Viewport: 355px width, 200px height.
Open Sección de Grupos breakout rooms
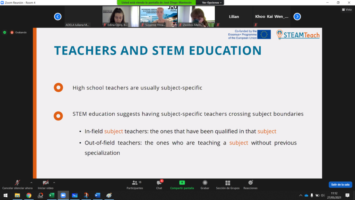click(227, 185)
